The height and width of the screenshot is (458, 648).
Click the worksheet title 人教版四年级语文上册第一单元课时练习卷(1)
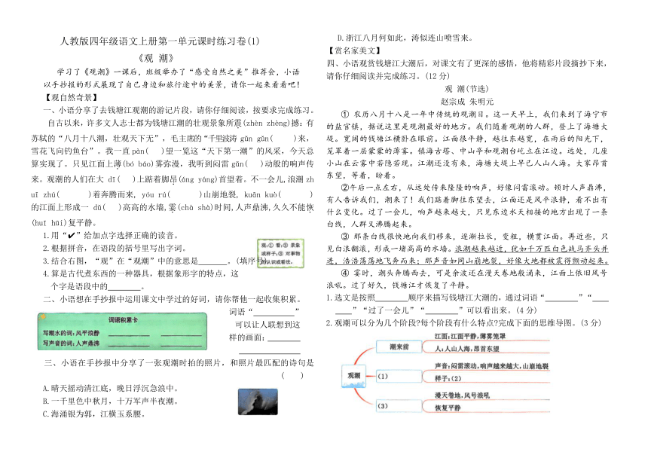coord(160,41)
